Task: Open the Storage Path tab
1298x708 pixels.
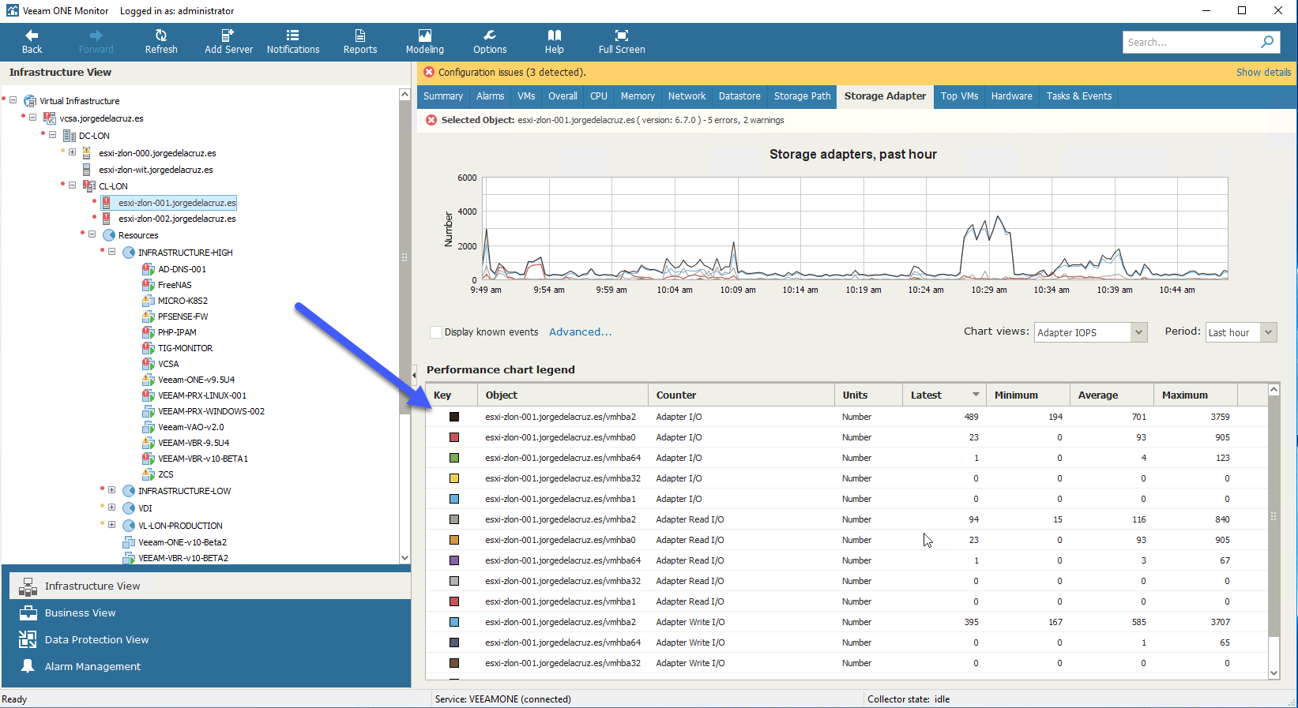Action: 802,96
